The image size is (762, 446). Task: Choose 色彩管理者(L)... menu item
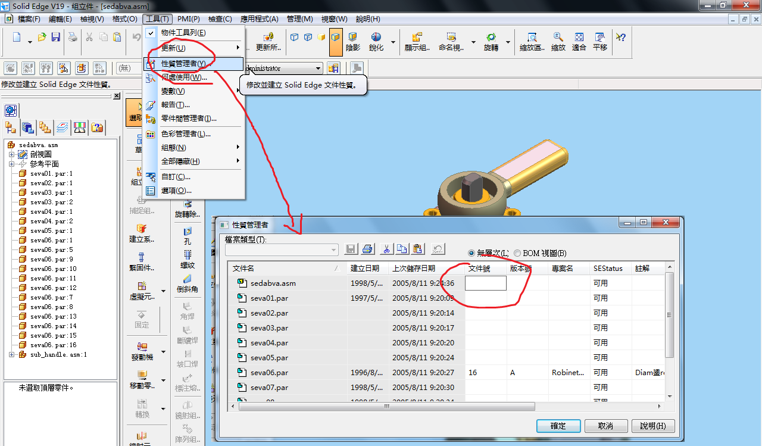(x=194, y=134)
